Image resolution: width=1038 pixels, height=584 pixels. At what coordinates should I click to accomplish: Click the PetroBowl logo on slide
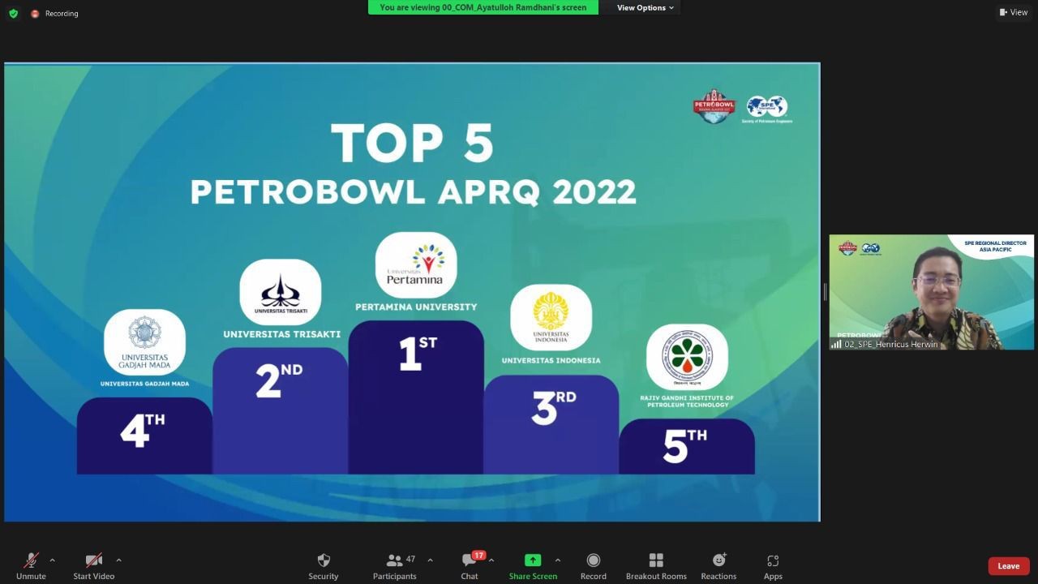click(714, 106)
